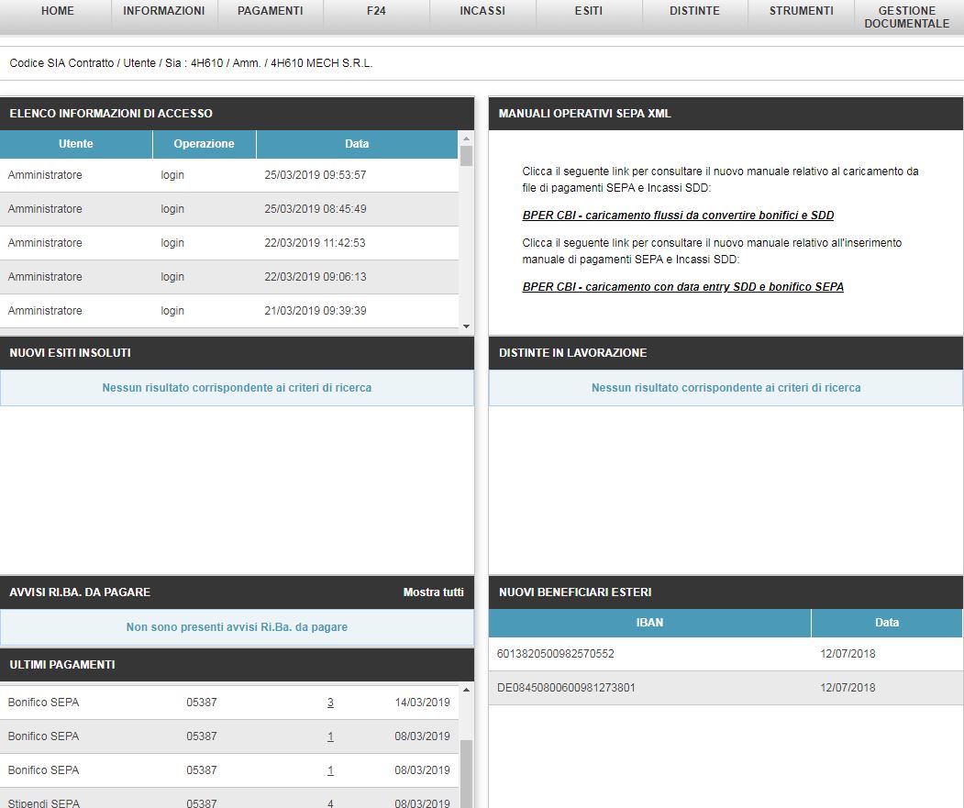Screen dimensions: 964x808
Task: Open count link 3 for 14/03/2019 Bonifico SEPA
Action: click(x=330, y=703)
